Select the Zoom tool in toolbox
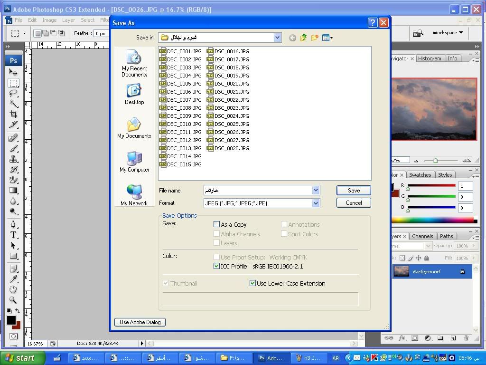 click(x=13, y=300)
